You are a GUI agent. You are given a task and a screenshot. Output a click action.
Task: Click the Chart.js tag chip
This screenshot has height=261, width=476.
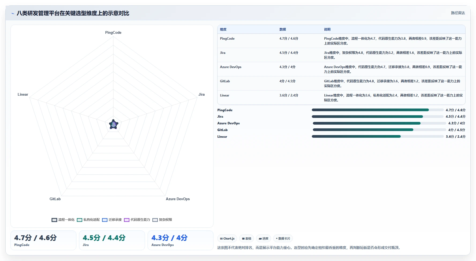click(227, 238)
